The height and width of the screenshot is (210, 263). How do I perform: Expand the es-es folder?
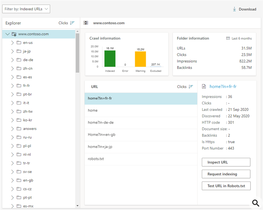tap(12, 77)
